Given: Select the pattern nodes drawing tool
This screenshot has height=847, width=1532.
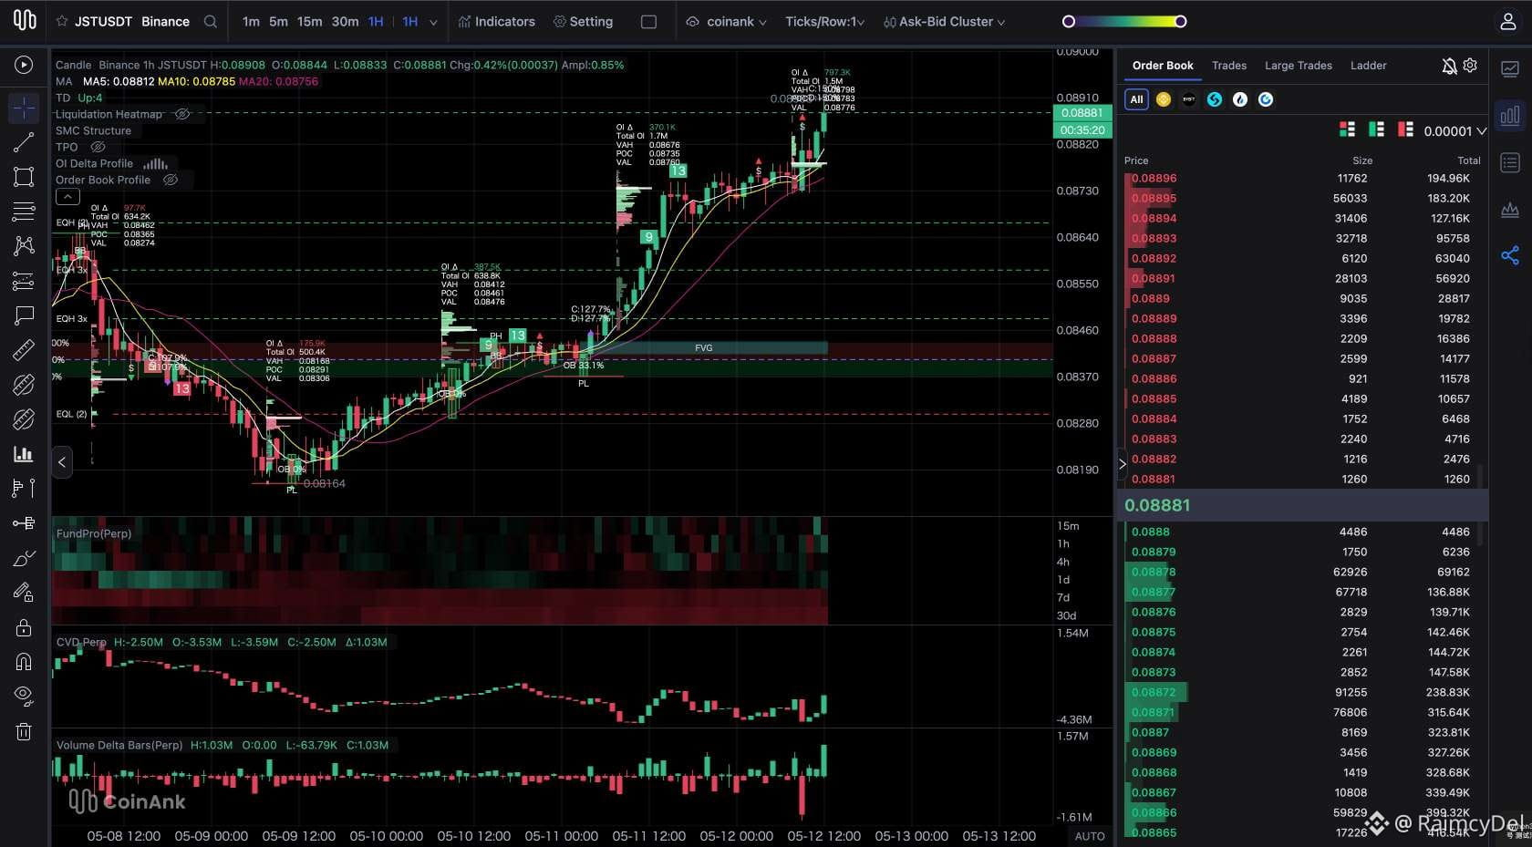Looking at the screenshot, I should 24,245.
